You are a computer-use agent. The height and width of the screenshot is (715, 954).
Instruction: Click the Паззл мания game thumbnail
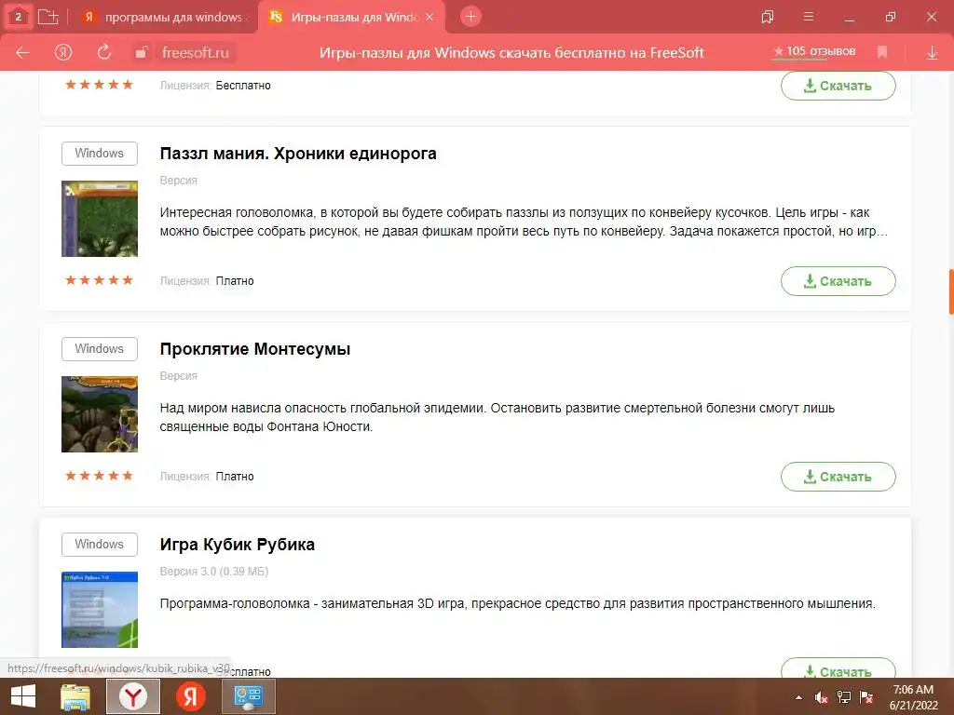coord(99,218)
